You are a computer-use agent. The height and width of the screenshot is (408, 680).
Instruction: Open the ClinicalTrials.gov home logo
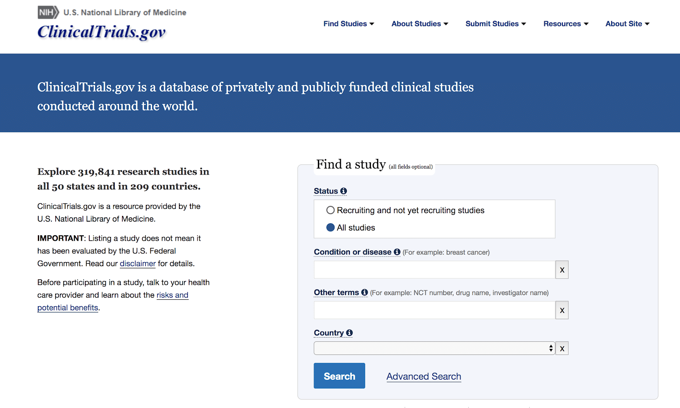tap(101, 32)
